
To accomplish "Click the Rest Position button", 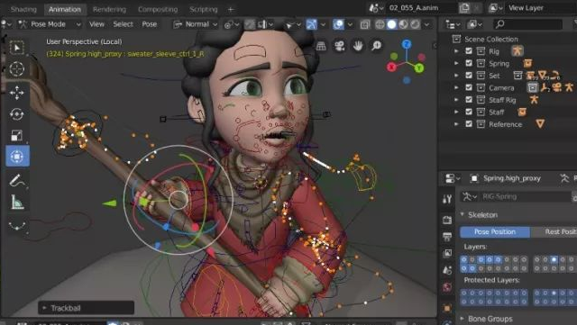I will coord(554,231).
